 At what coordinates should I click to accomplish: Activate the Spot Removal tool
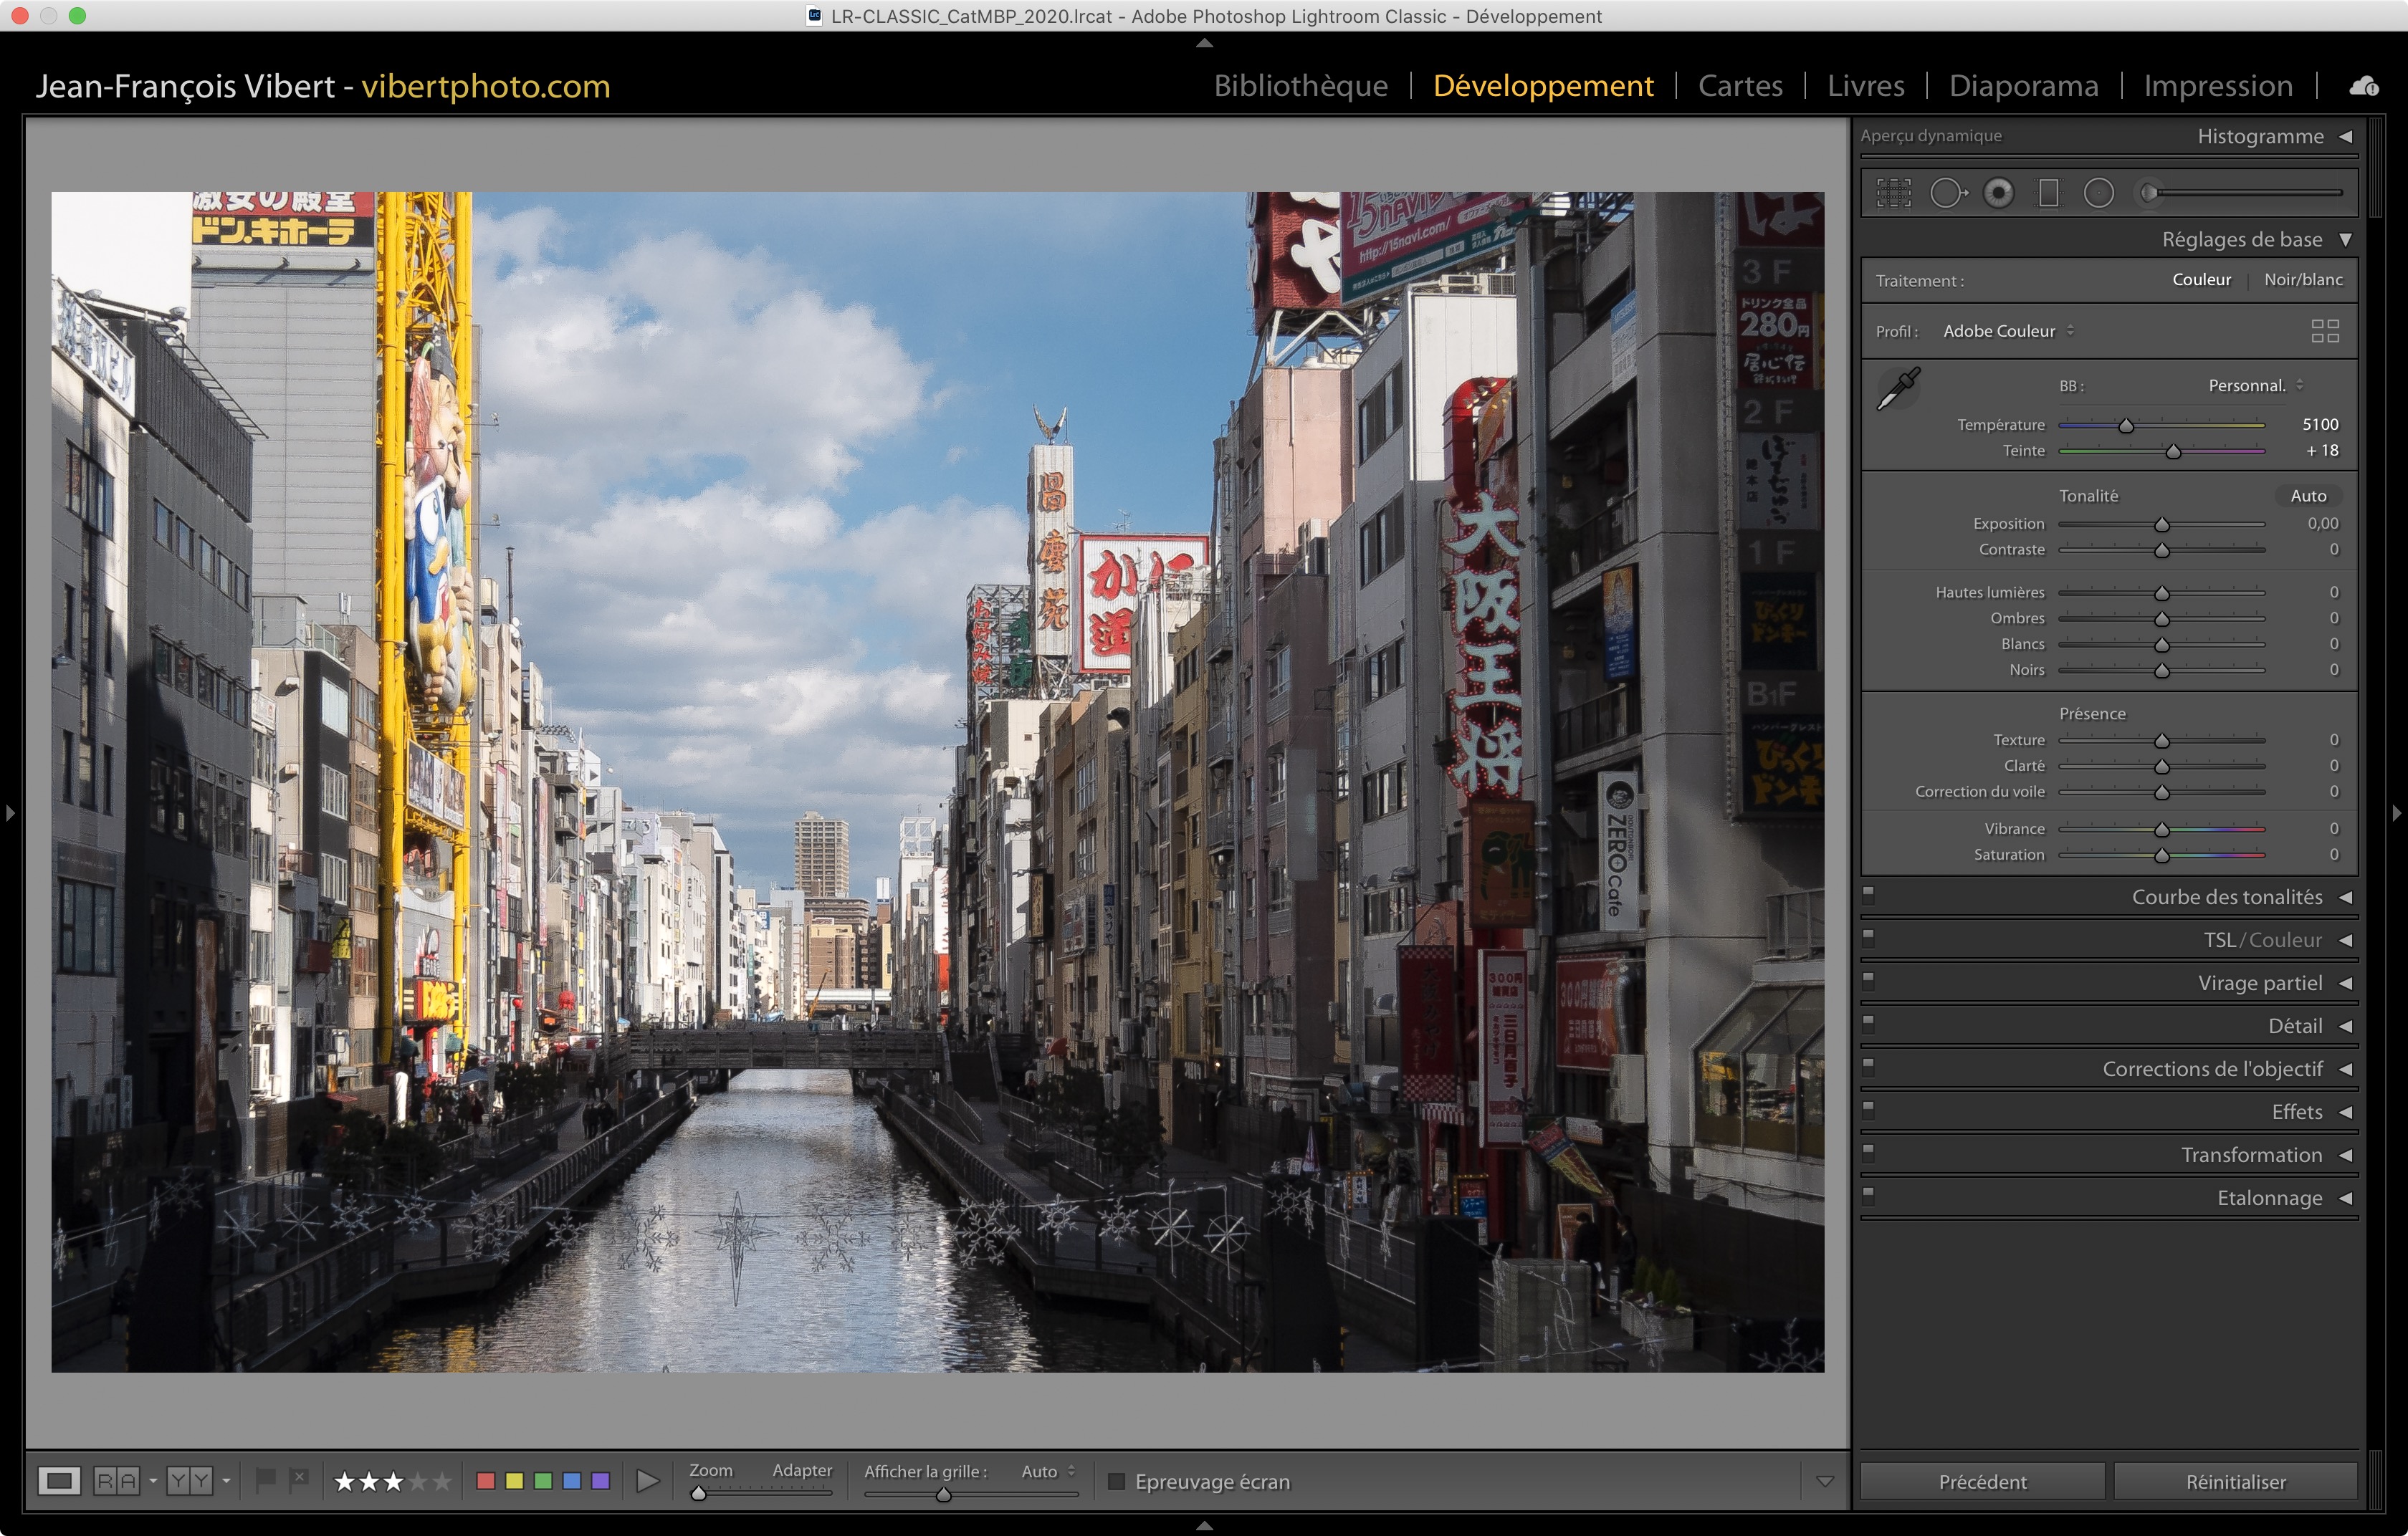click(1946, 193)
